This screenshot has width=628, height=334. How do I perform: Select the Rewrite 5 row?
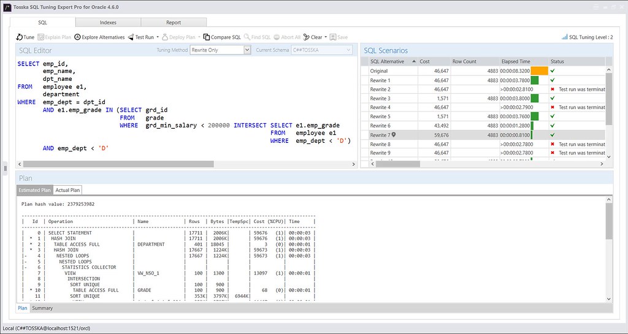[483, 116]
